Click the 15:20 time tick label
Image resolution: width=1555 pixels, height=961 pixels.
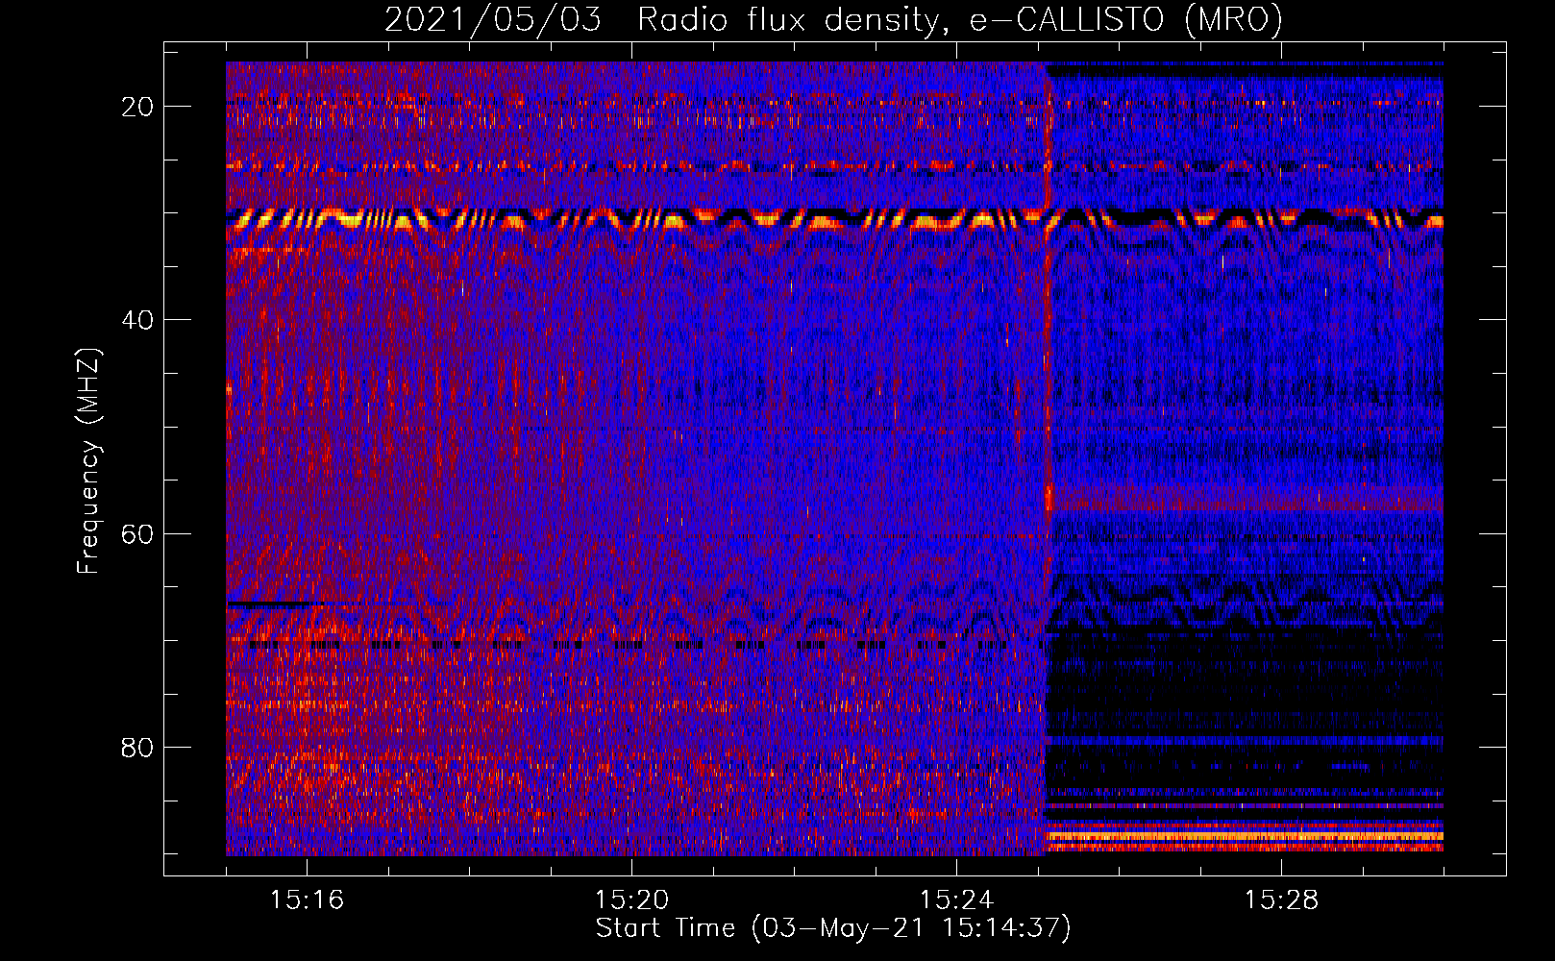coord(631,900)
